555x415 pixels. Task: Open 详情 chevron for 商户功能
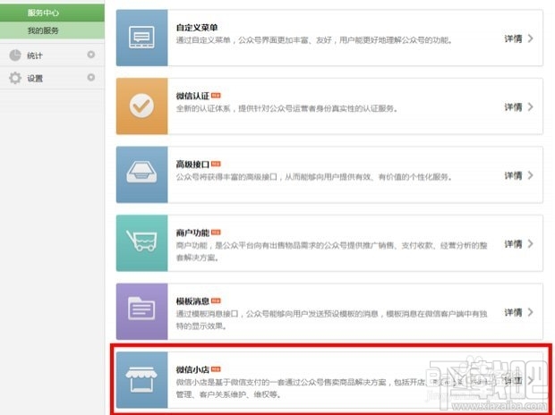(x=530, y=243)
